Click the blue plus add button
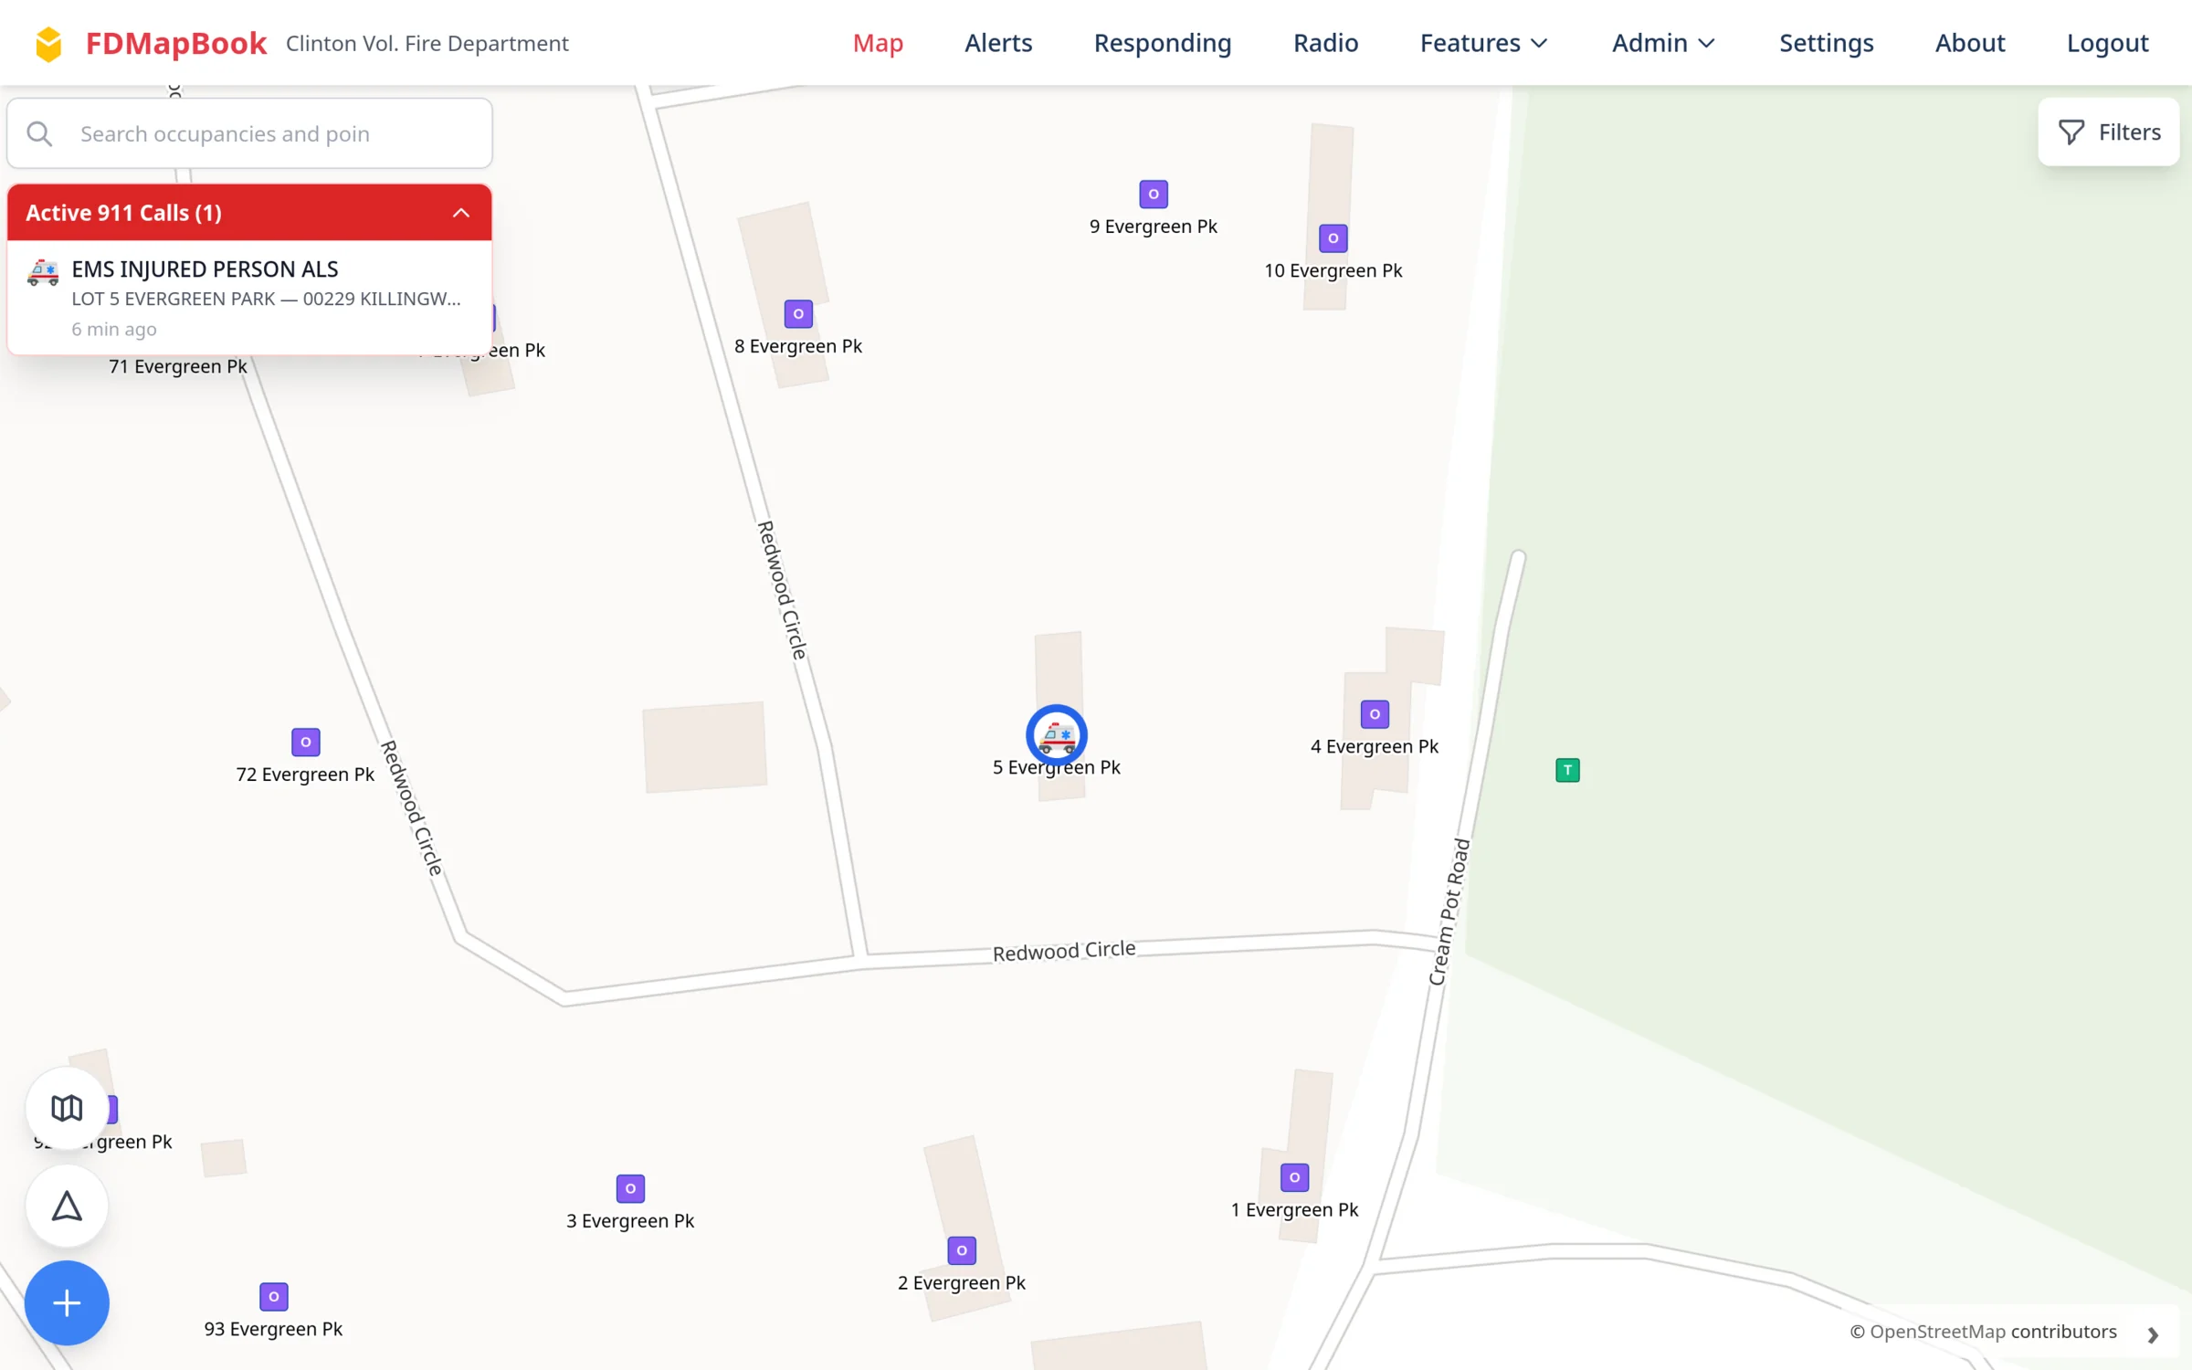Screen dimensions: 2192x1370 click(67, 1303)
